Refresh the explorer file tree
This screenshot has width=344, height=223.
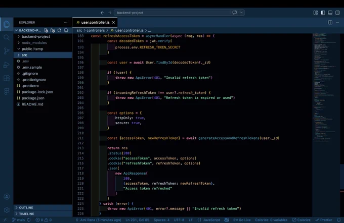59,30
